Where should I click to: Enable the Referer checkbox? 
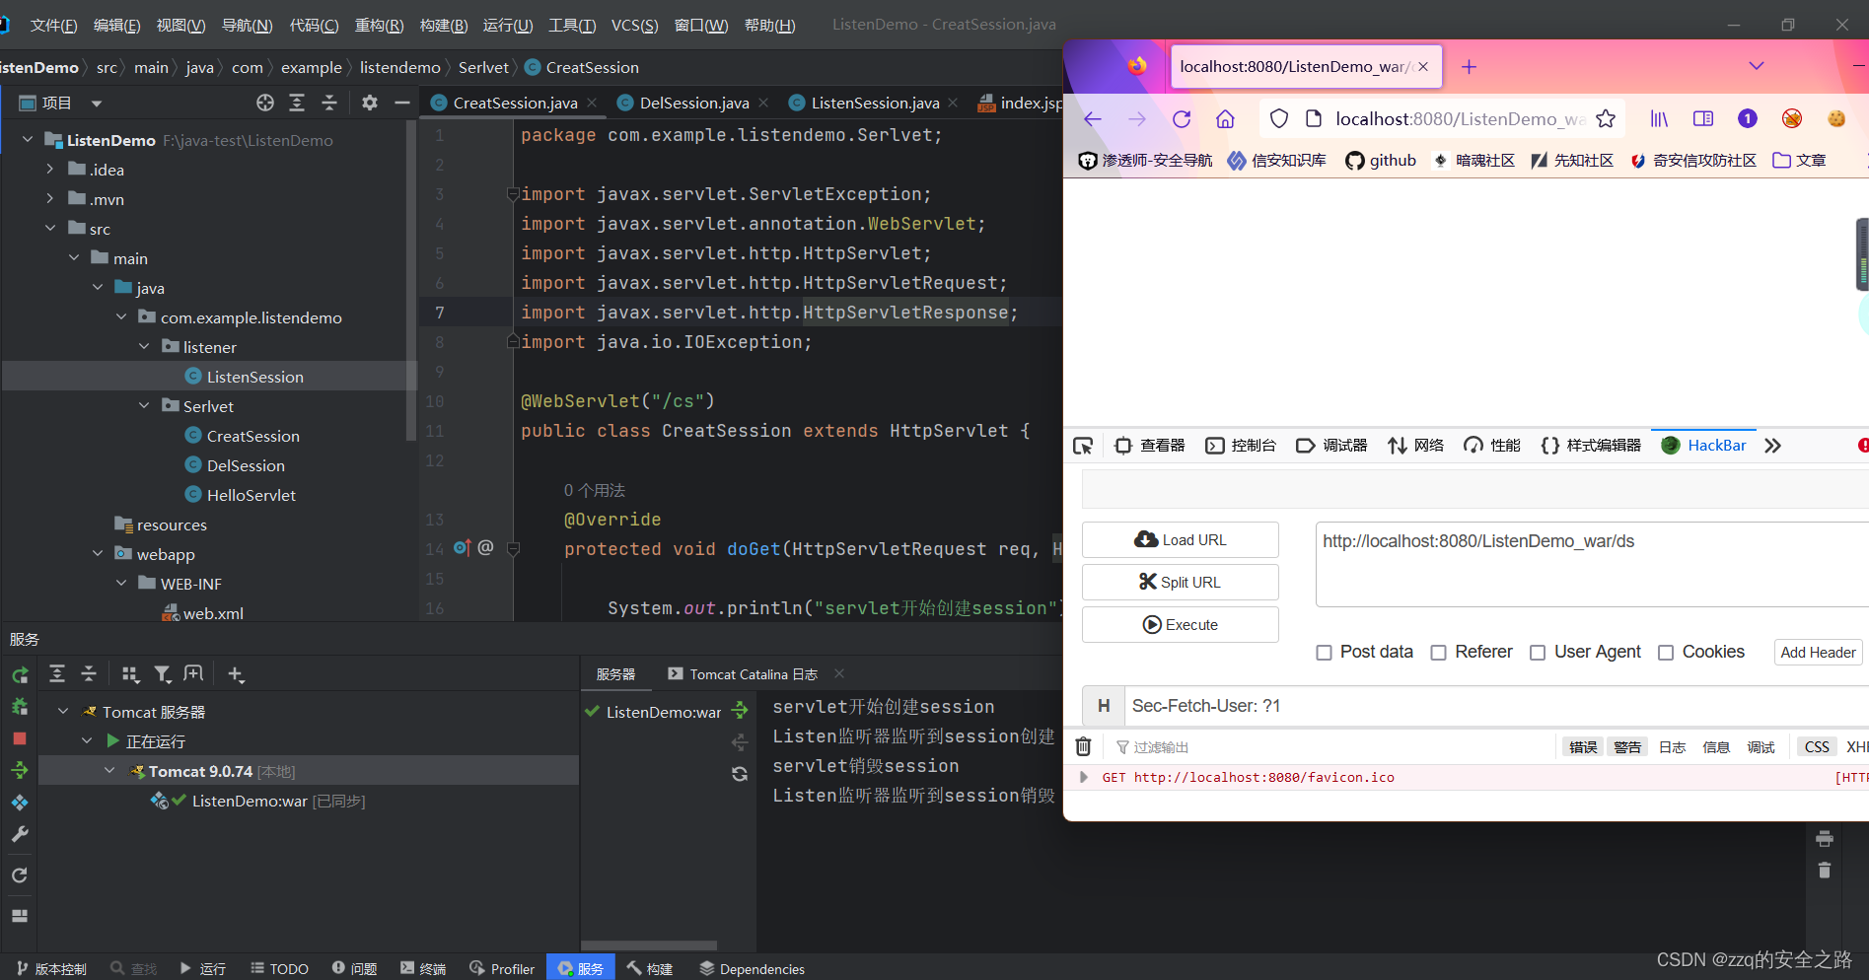click(x=1439, y=653)
